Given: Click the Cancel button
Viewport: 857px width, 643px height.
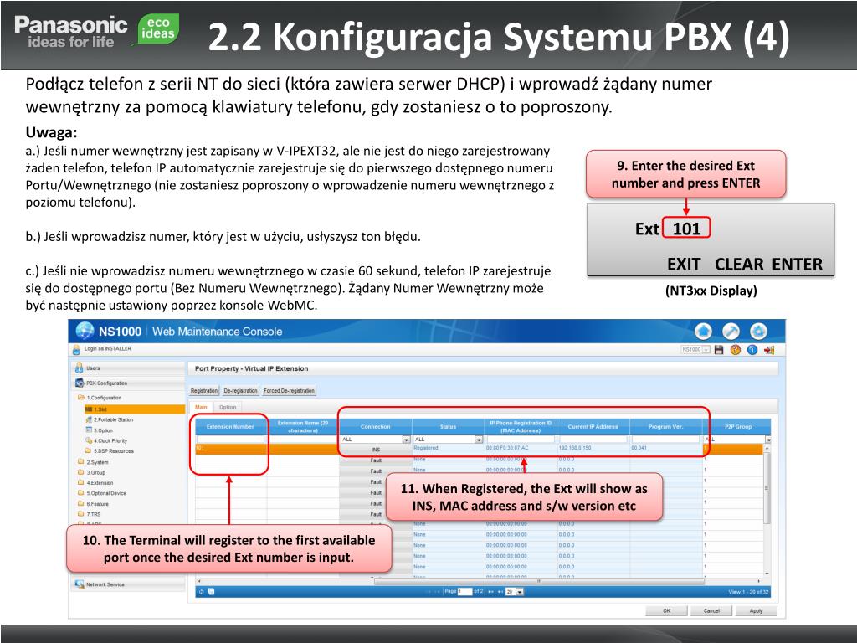Looking at the screenshot, I should coord(711,610).
